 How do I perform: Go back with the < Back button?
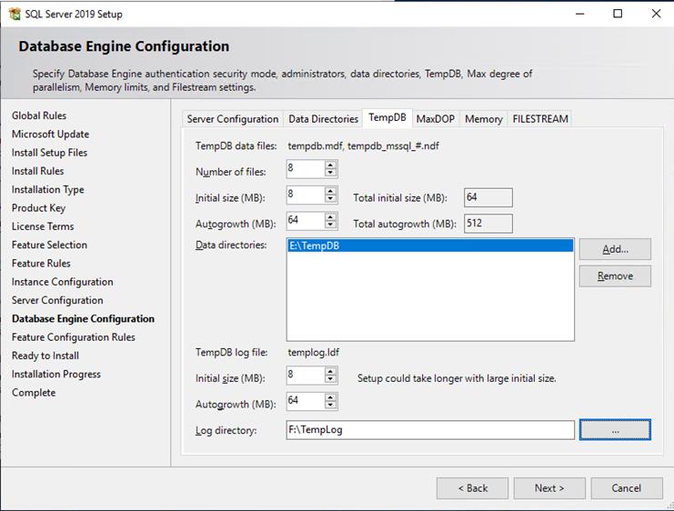click(472, 488)
